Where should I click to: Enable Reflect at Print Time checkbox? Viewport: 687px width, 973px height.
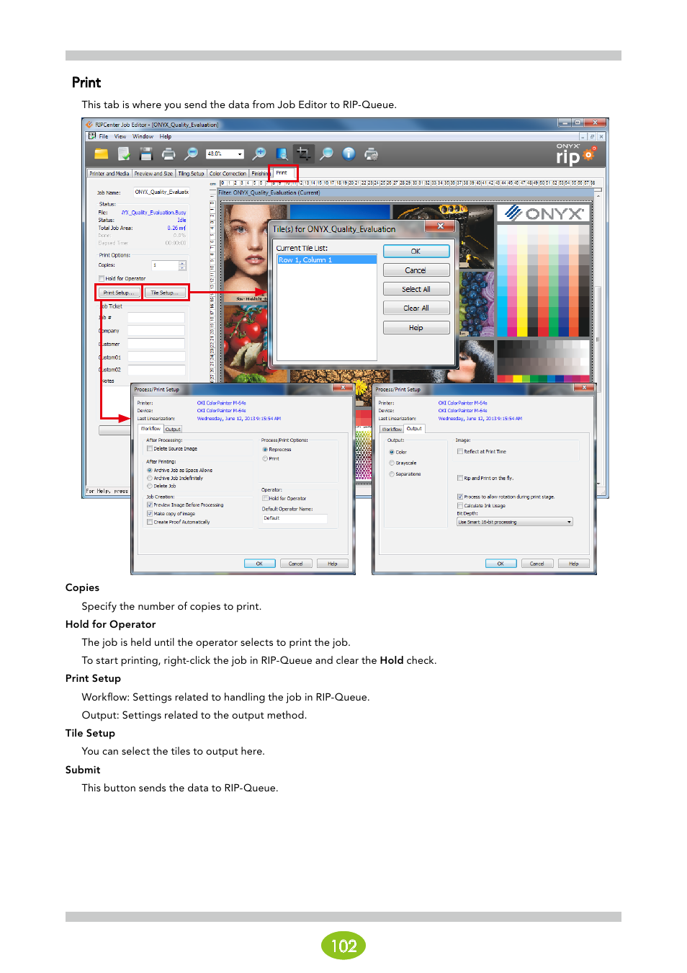pyautogui.click(x=460, y=452)
